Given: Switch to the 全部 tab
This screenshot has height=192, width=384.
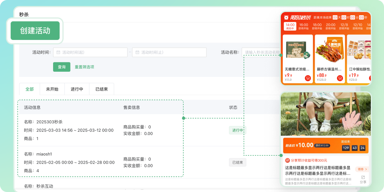Looking at the screenshot, I should (x=30, y=89).
